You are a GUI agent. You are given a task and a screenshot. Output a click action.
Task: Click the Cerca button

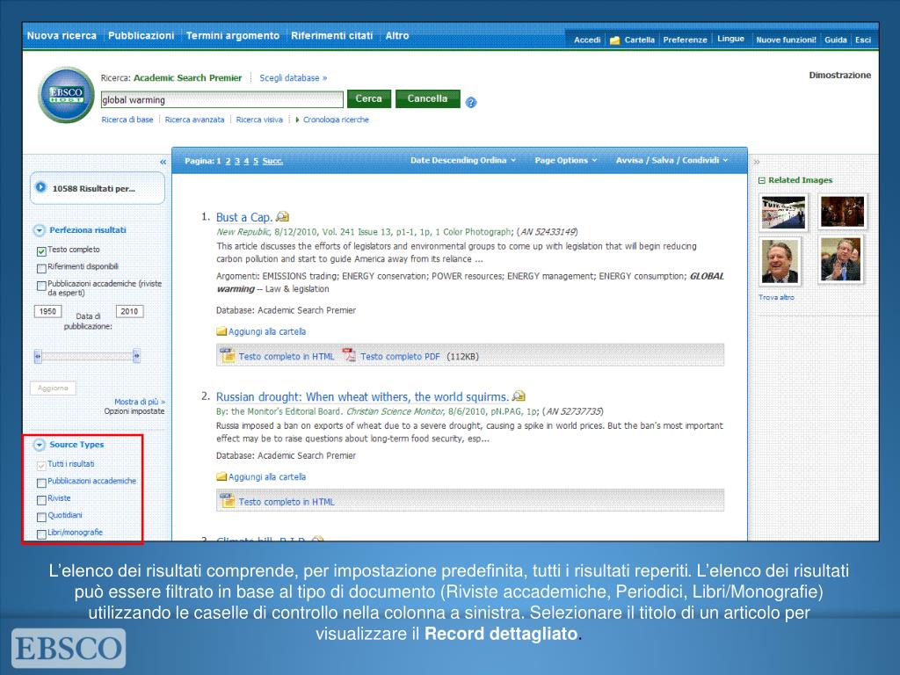coord(368,98)
